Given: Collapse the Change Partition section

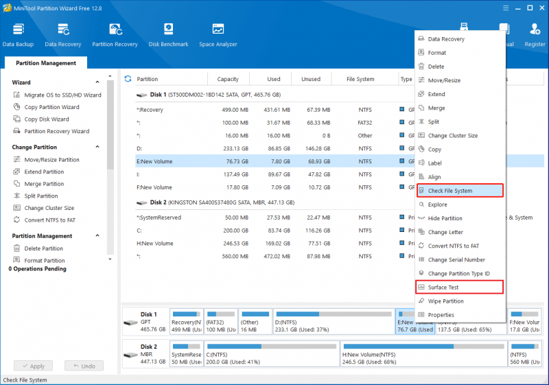Looking at the screenshot, I should pos(97,147).
